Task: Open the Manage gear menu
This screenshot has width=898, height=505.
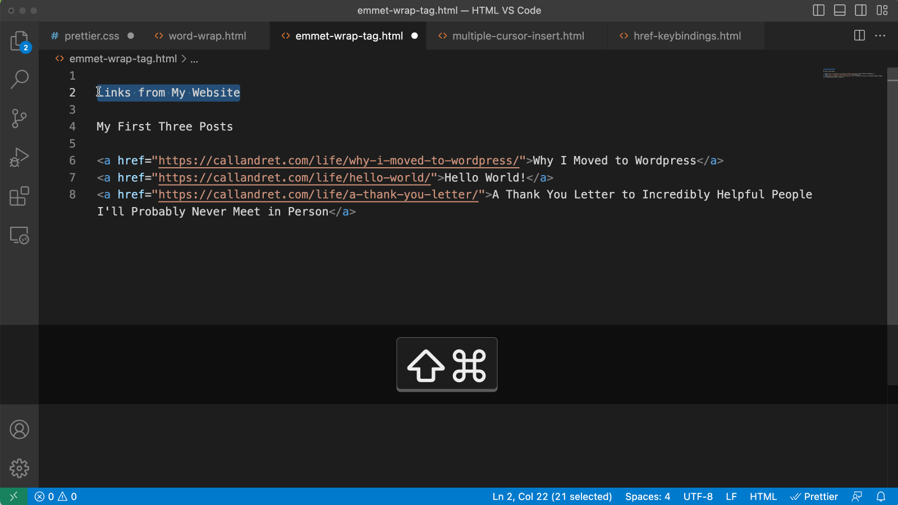Action: [x=19, y=468]
